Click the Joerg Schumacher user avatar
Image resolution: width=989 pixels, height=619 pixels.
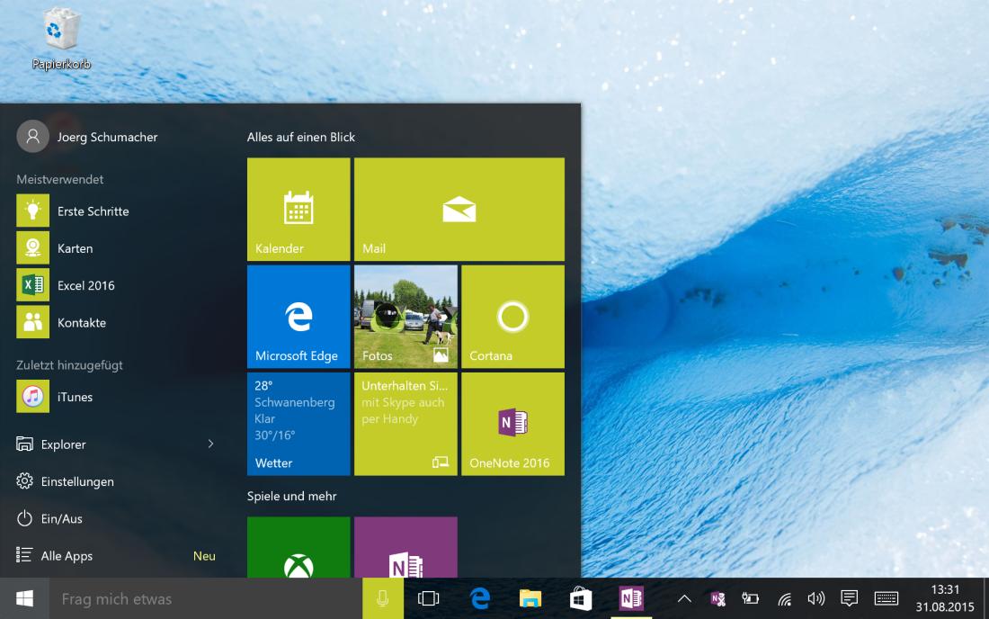[x=32, y=136]
